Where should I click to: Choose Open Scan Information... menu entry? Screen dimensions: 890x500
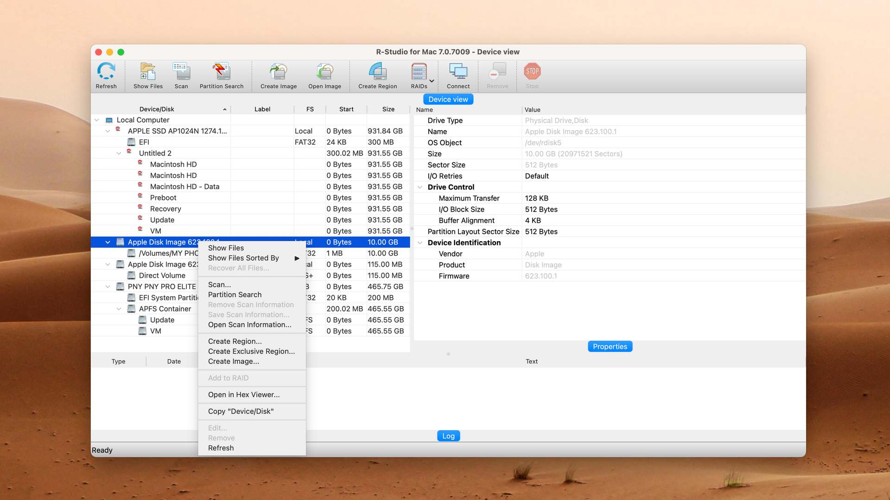252,325
